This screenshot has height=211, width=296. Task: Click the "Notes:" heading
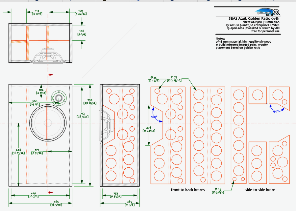click(x=220, y=38)
